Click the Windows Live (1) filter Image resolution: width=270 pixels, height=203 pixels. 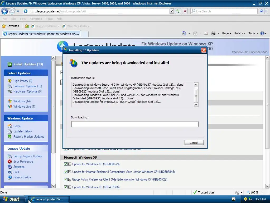(x=24, y=107)
